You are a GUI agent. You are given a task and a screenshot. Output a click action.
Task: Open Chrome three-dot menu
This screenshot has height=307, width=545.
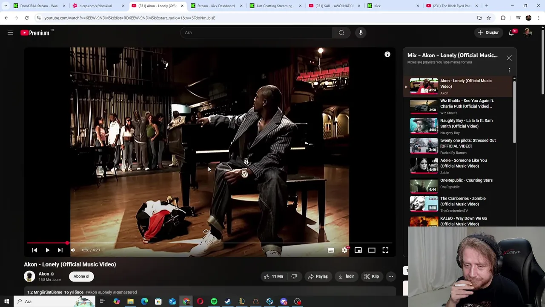(539, 18)
